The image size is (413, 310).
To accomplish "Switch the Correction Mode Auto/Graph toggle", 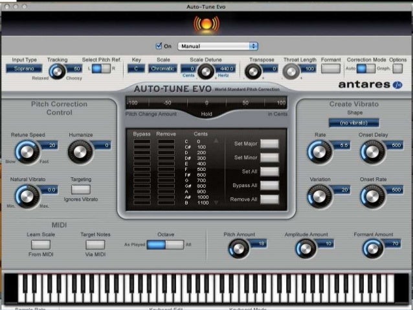I will coord(366,69).
